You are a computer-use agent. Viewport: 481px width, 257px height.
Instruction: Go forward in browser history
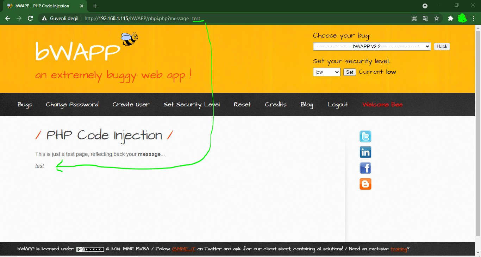click(x=19, y=18)
